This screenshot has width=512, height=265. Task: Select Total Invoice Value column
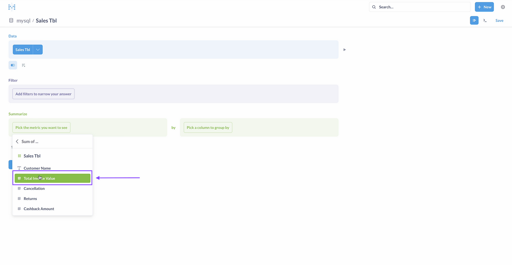point(52,178)
